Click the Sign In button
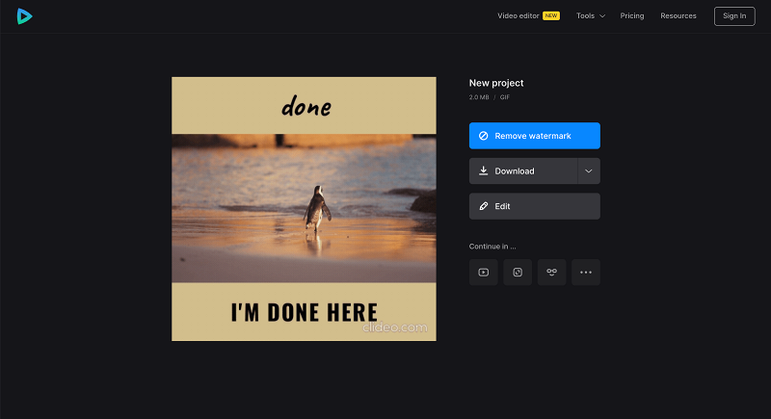 click(734, 16)
